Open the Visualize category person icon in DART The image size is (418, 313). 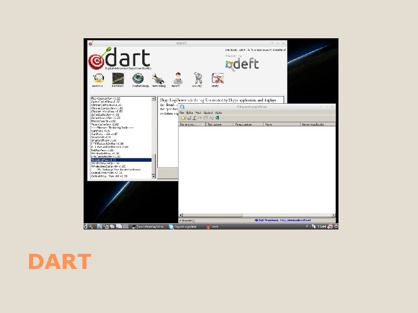(178, 78)
